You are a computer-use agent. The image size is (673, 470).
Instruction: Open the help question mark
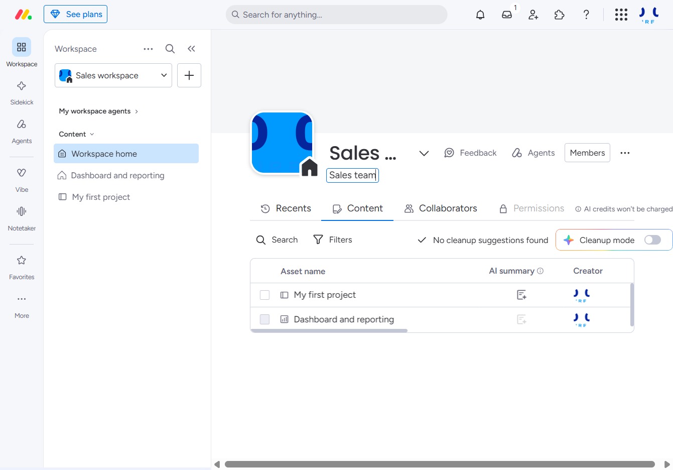[586, 15]
